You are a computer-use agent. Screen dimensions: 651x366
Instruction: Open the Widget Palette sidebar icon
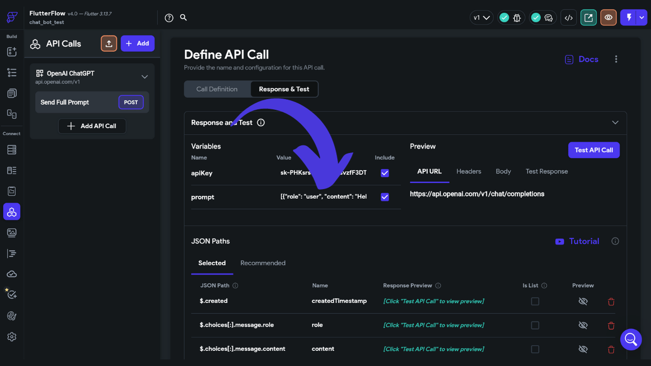pyautogui.click(x=12, y=52)
